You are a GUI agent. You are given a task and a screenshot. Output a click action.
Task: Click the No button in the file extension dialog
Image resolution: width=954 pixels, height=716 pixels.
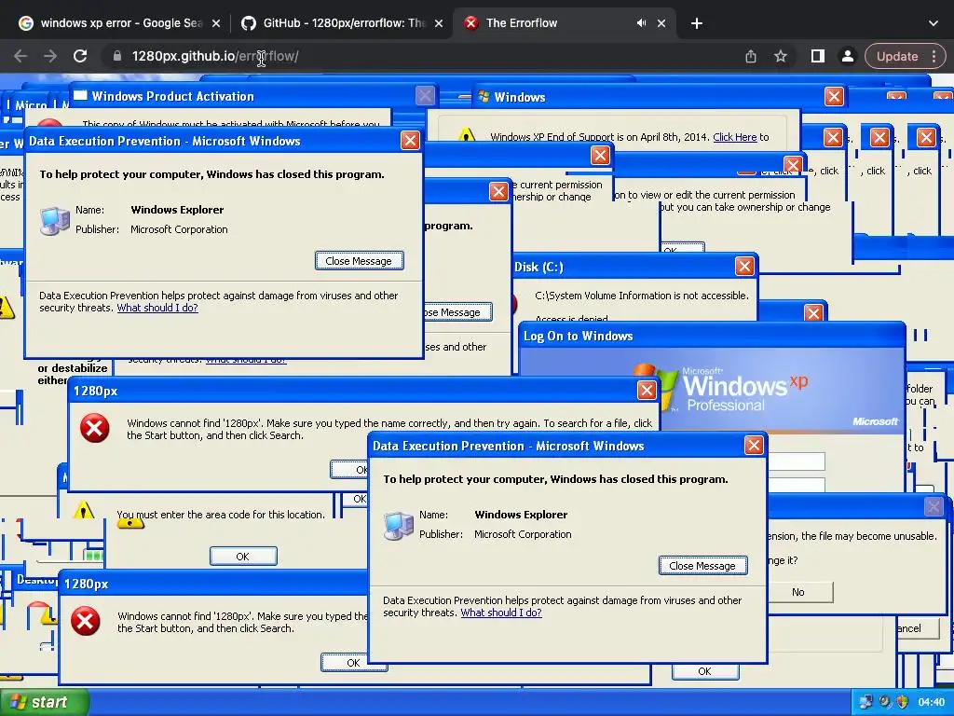(x=798, y=592)
